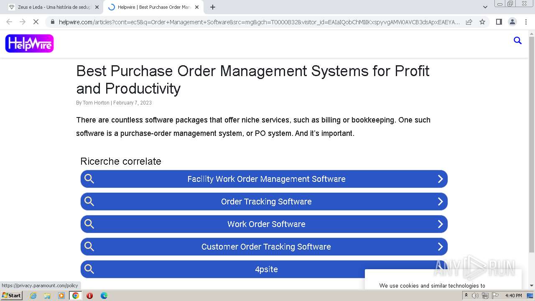Open Windows Explorer from the taskbar
Image resolution: width=535 pixels, height=301 pixels.
[x=47, y=296]
